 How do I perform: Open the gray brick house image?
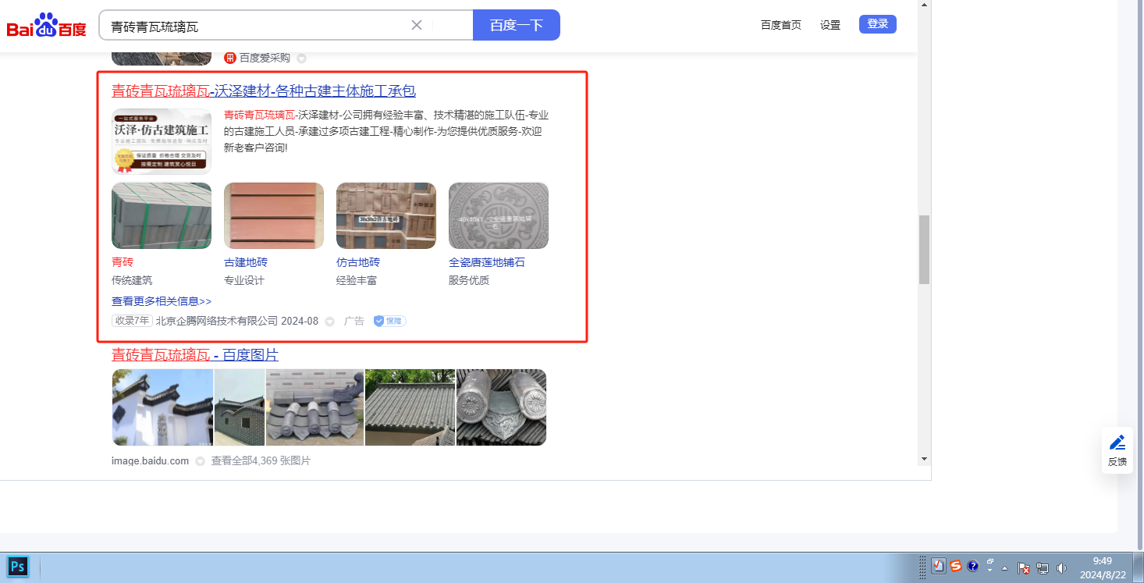240,407
